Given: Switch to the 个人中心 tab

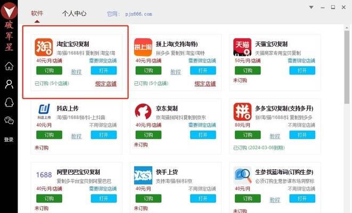Looking at the screenshot, I should tap(74, 13).
